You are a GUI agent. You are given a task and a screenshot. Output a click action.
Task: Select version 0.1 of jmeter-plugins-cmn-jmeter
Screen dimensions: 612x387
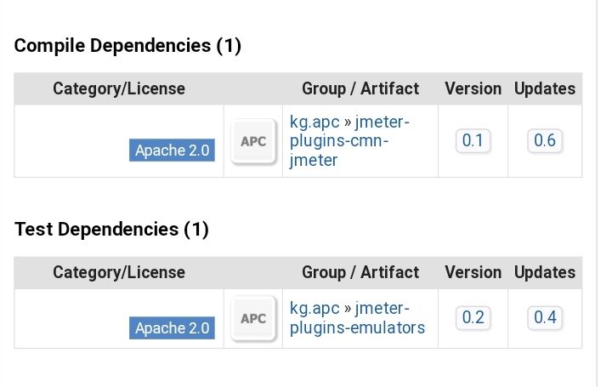click(x=473, y=140)
